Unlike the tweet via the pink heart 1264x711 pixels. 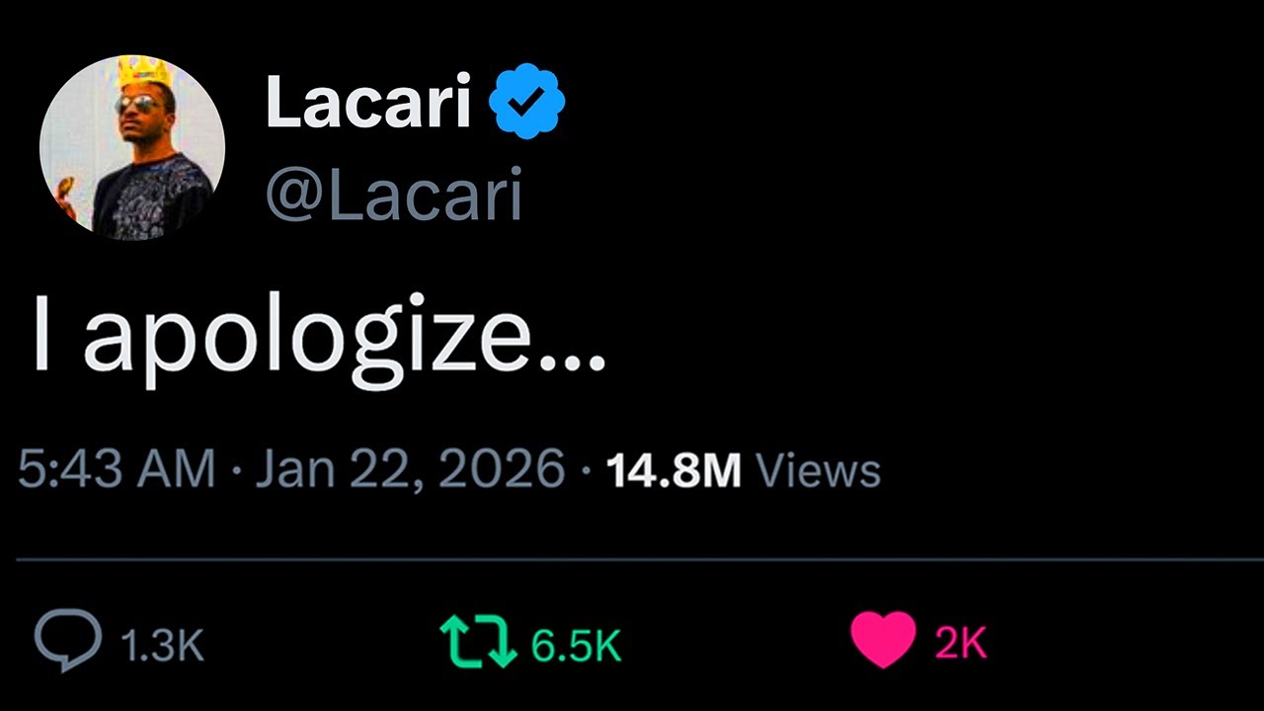(x=883, y=640)
